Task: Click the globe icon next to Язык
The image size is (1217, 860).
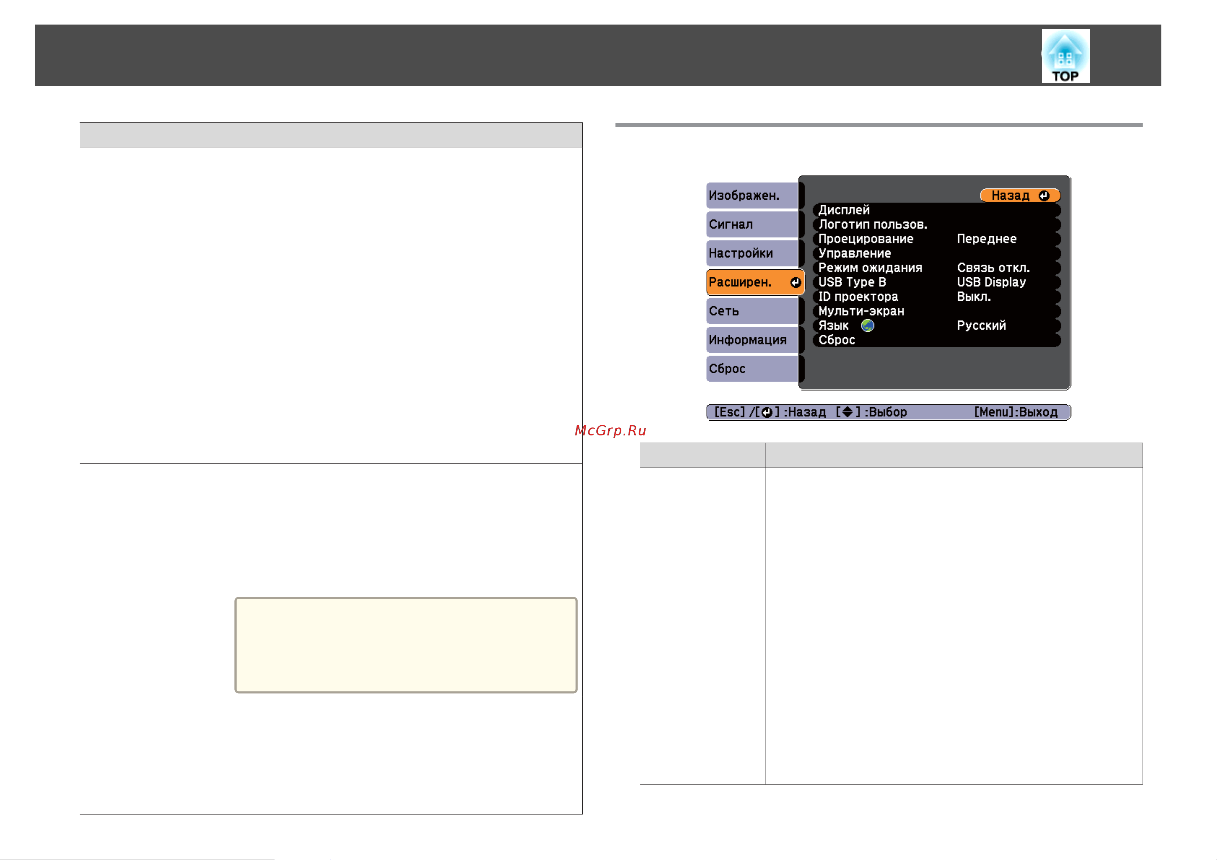Action: pyautogui.click(x=867, y=325)
